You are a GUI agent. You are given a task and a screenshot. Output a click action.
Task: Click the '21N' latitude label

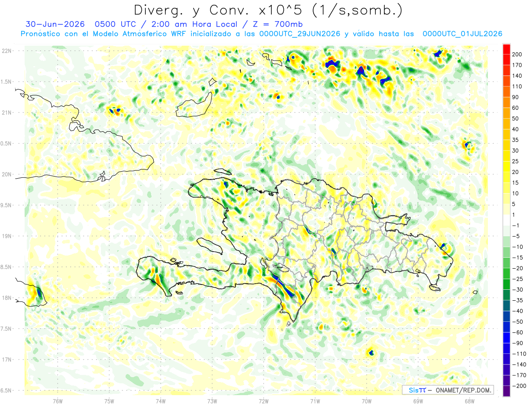click(7, 112)
